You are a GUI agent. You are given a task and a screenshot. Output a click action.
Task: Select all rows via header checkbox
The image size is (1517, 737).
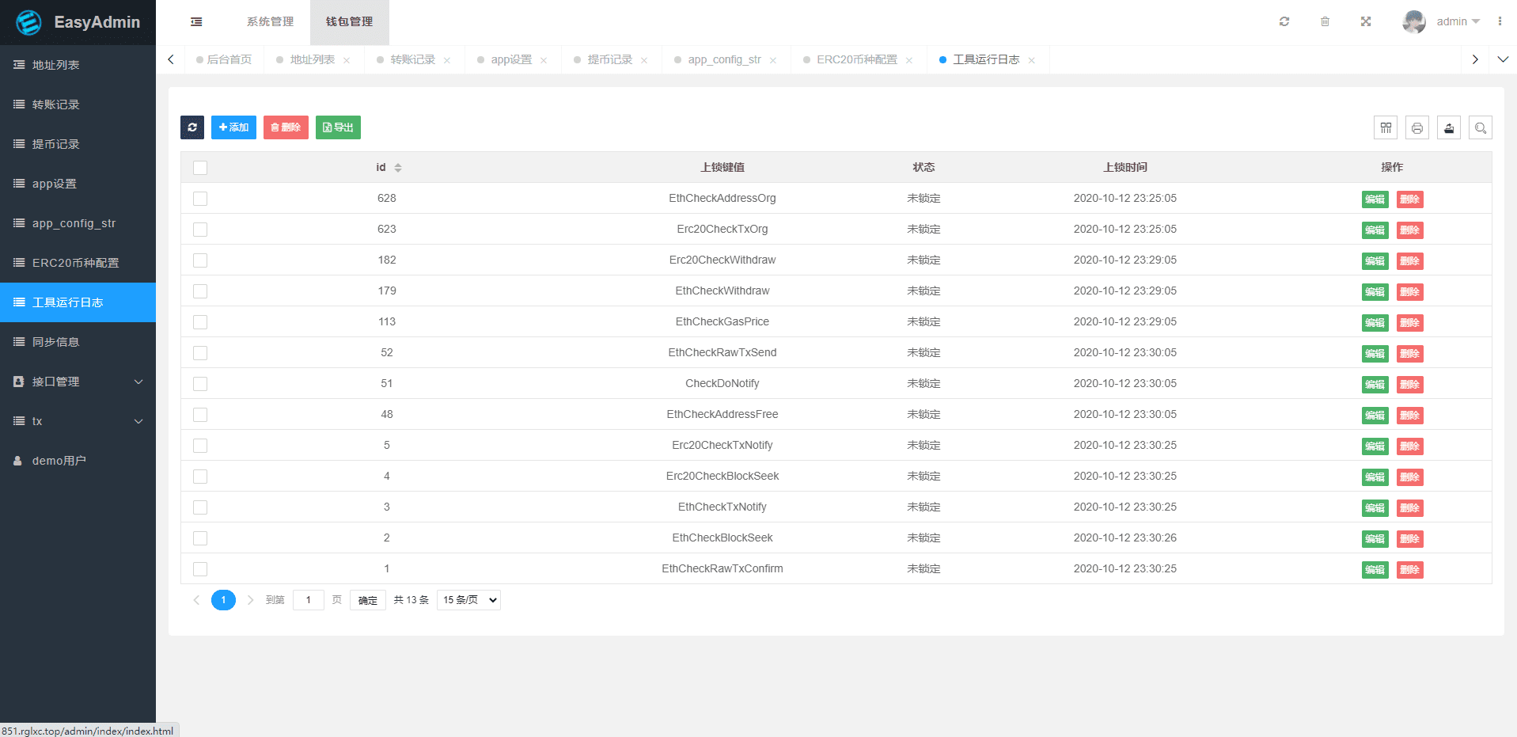pos(200,168)
